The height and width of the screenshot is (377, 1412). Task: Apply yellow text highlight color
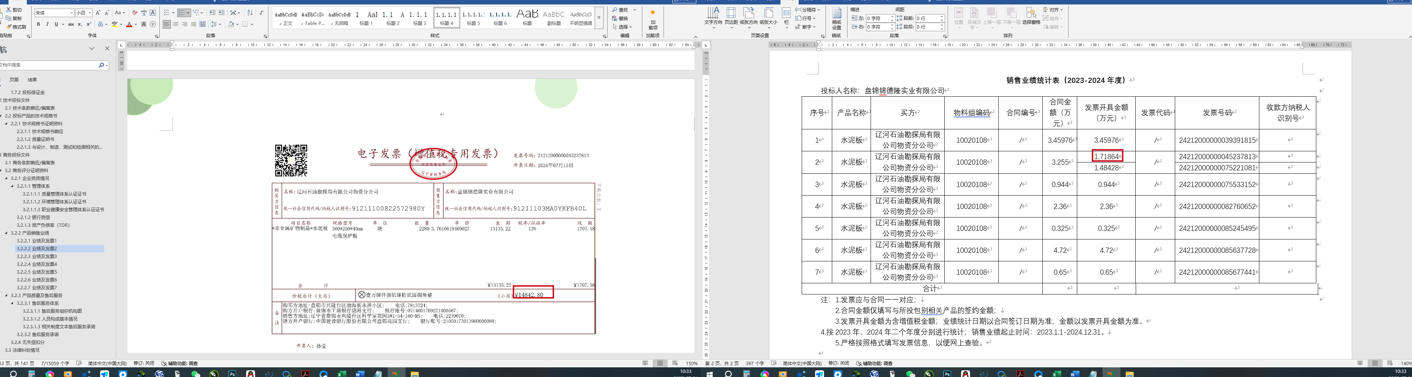[114, 24]
